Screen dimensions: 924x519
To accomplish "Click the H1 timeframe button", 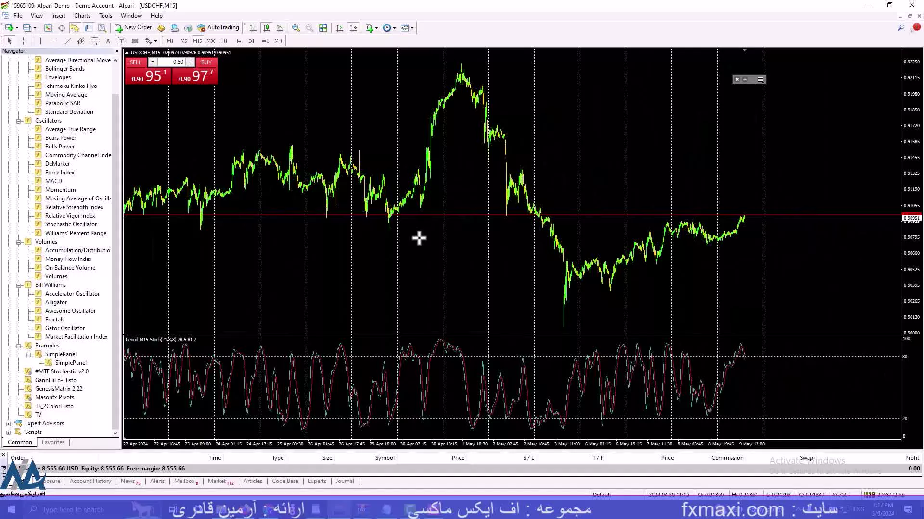I will click(225, 40).
